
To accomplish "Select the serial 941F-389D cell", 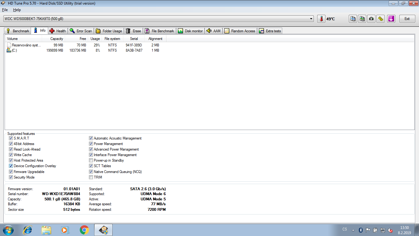I will coord(134,45).
